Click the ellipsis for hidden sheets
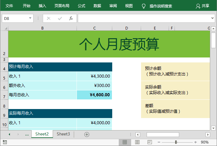This screenshot has height=146, width=217. [27, 135]
